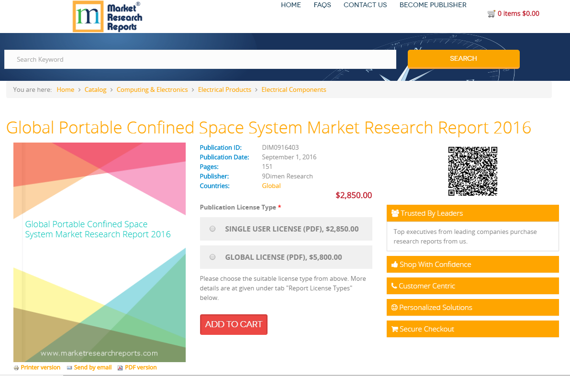
Task: Open the CONTACT US menu item
Action: coord(365,5)
